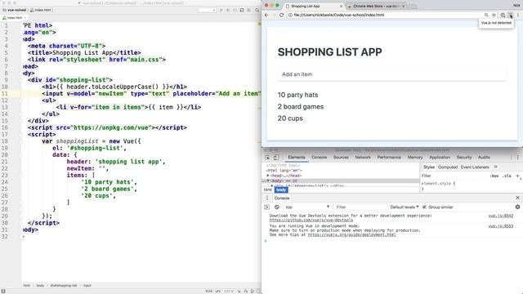Image resolution: width=523 pixels, height=294 pixels.
Task: Show the console sidebar toggle icon
Action: pyautogui.click(x=267, y=207)
